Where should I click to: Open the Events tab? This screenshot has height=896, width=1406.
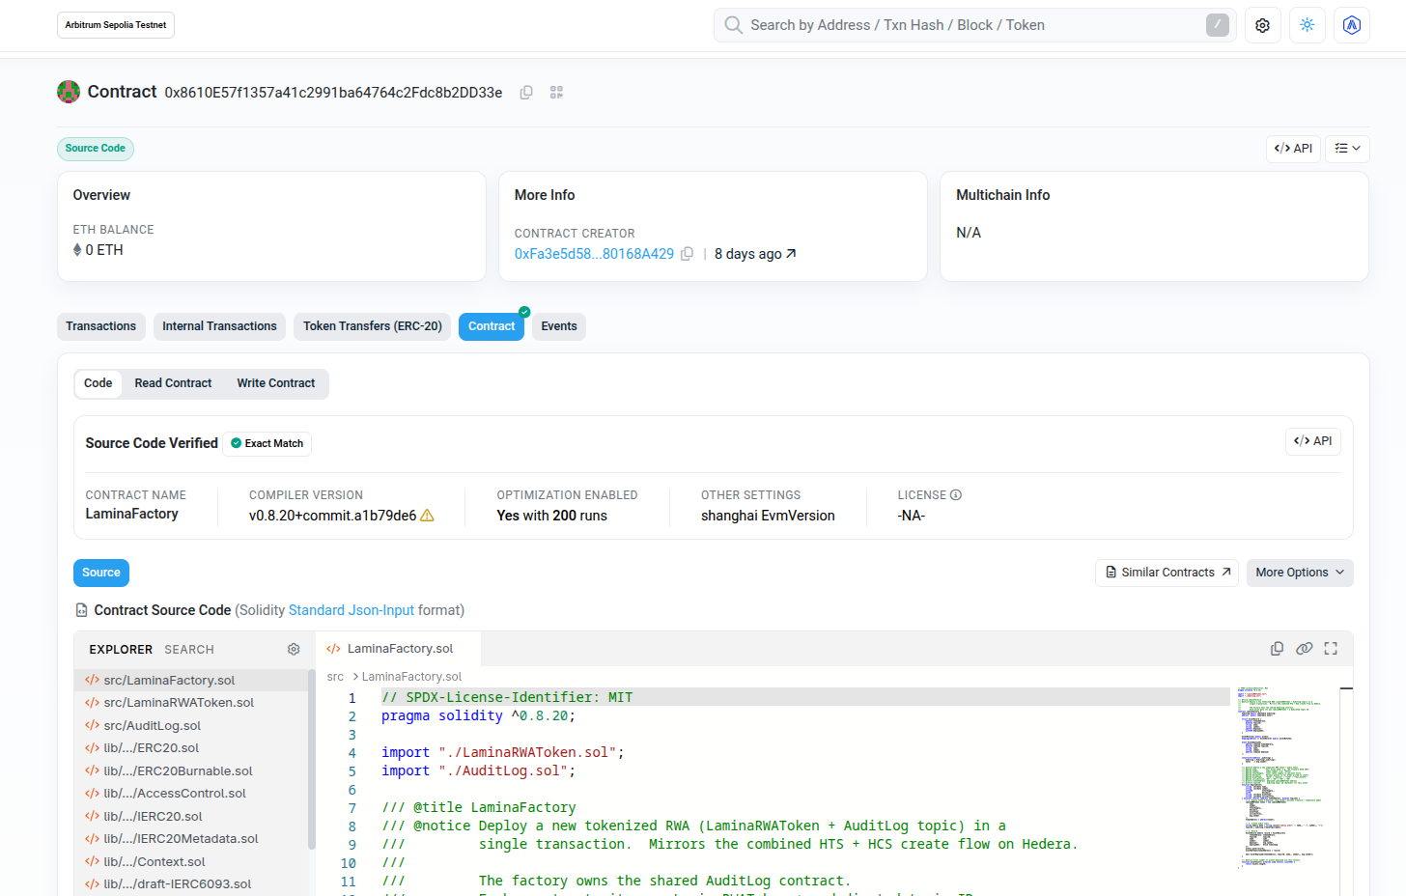coord(559,326)
